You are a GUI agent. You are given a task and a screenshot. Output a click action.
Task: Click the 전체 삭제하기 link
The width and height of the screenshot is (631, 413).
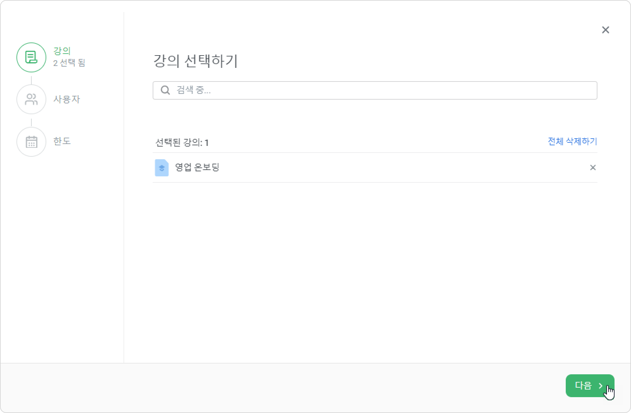tap(572, 141)
